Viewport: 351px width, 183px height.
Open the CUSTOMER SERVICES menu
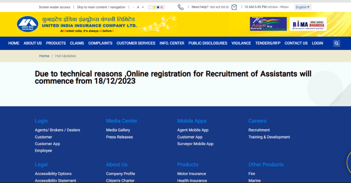[136, 43]
